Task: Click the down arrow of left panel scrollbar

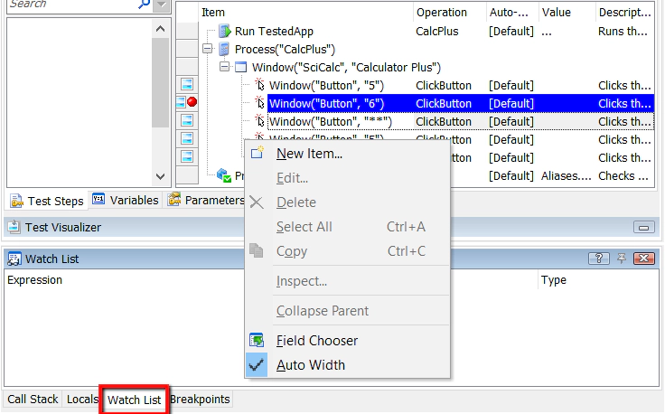Action: 160,176
